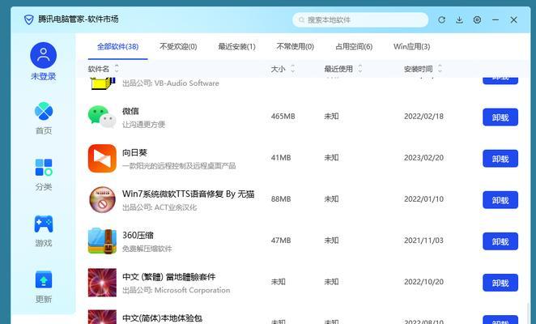Switch to Win应用(3) tab
Viewport: 536px width, 324px height.
tap(411, 46)
